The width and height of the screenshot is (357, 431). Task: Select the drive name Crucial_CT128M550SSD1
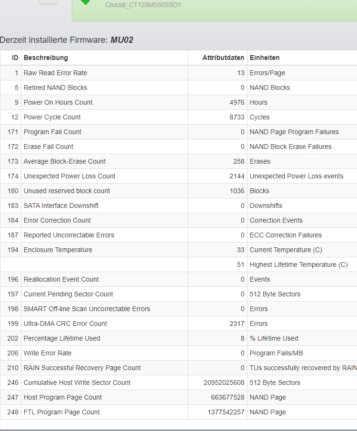click(x=143, y=5)
